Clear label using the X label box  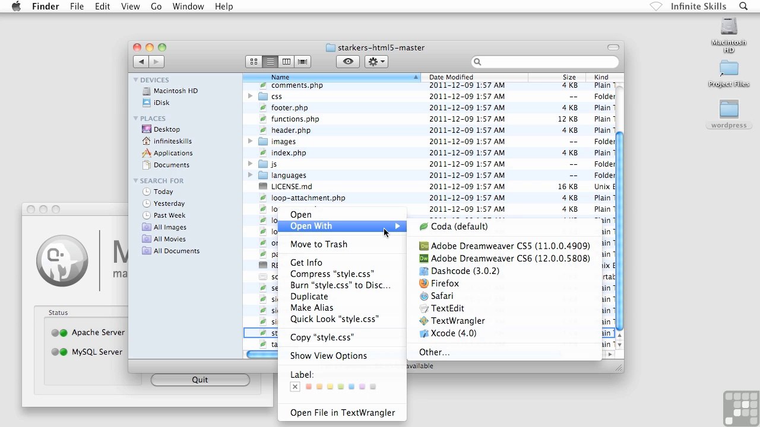coord(295,387)
